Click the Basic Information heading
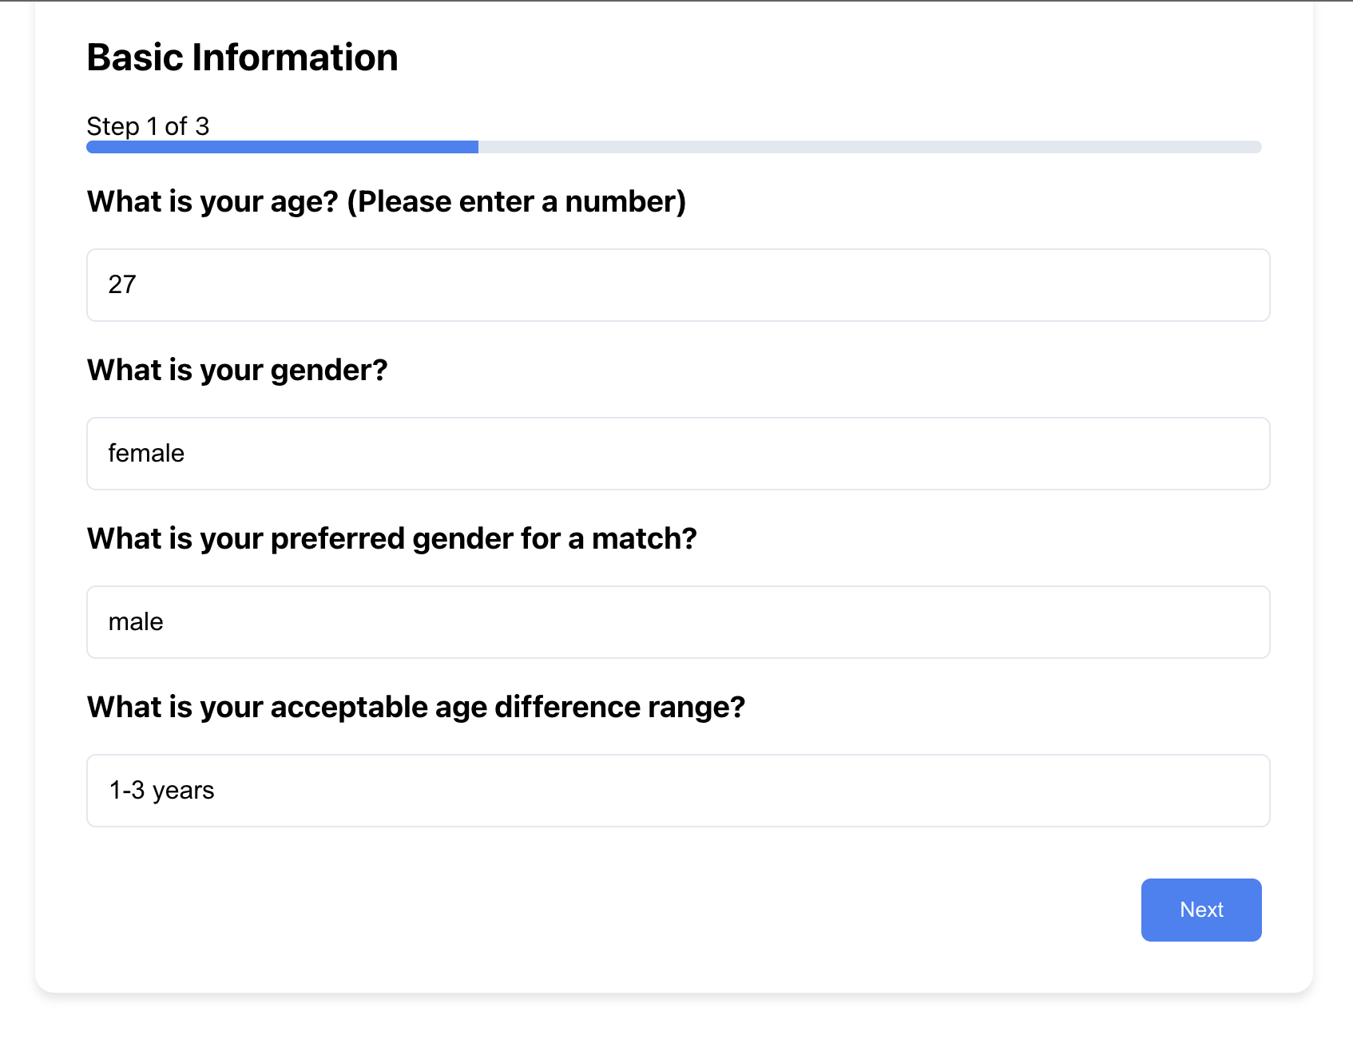This screenshot has height=1059, width=1353. click(x=242, y=58)
